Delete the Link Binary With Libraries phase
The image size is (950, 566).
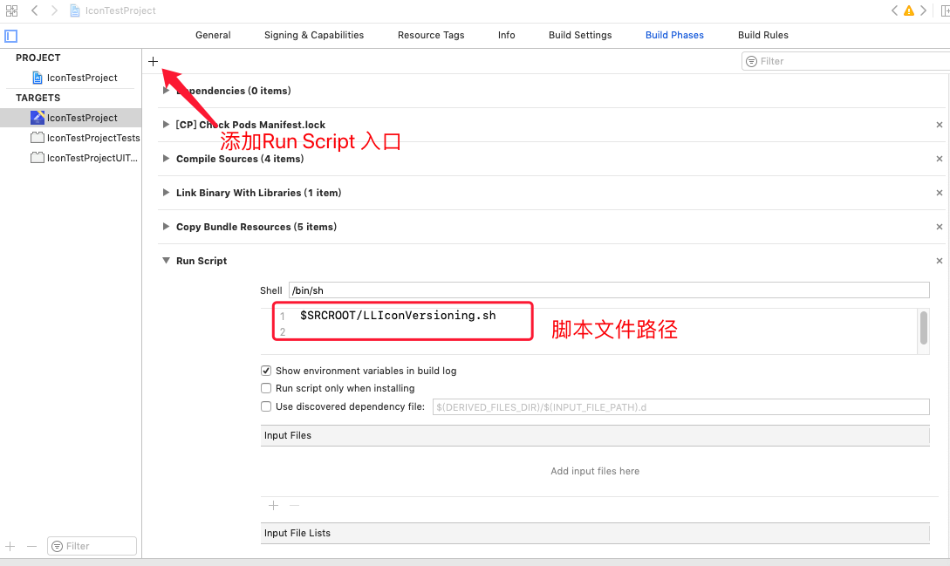click(939, 193)
